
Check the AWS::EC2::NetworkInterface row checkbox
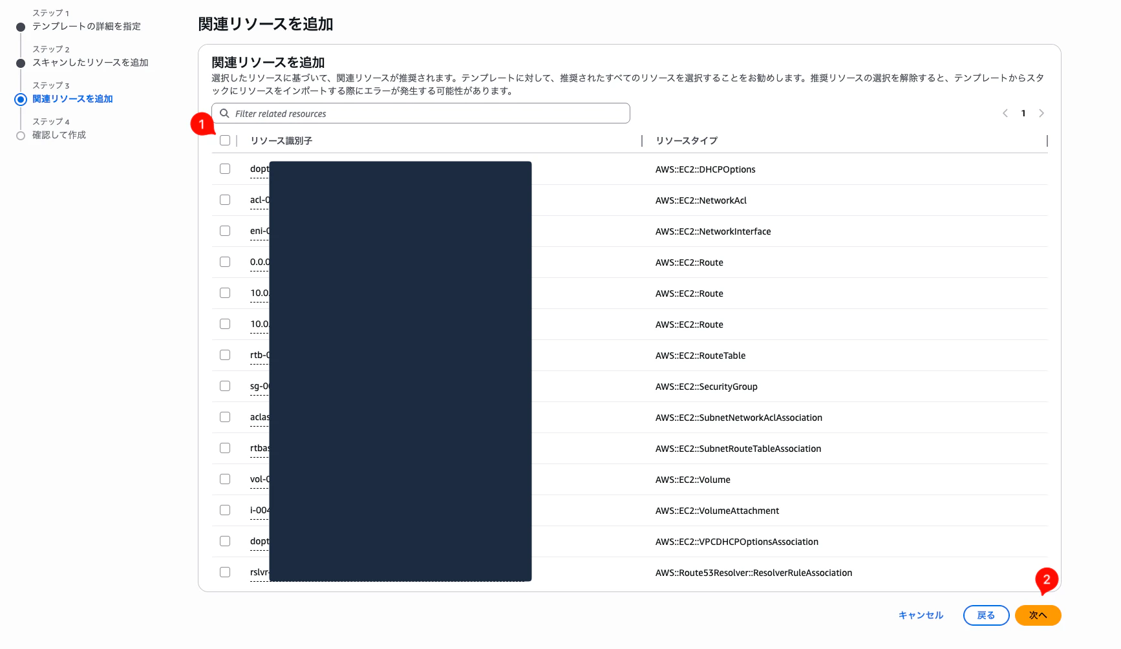click(225, 231)
